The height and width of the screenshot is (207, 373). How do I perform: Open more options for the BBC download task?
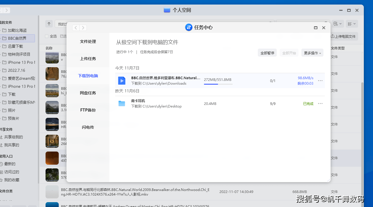point(320,81)
